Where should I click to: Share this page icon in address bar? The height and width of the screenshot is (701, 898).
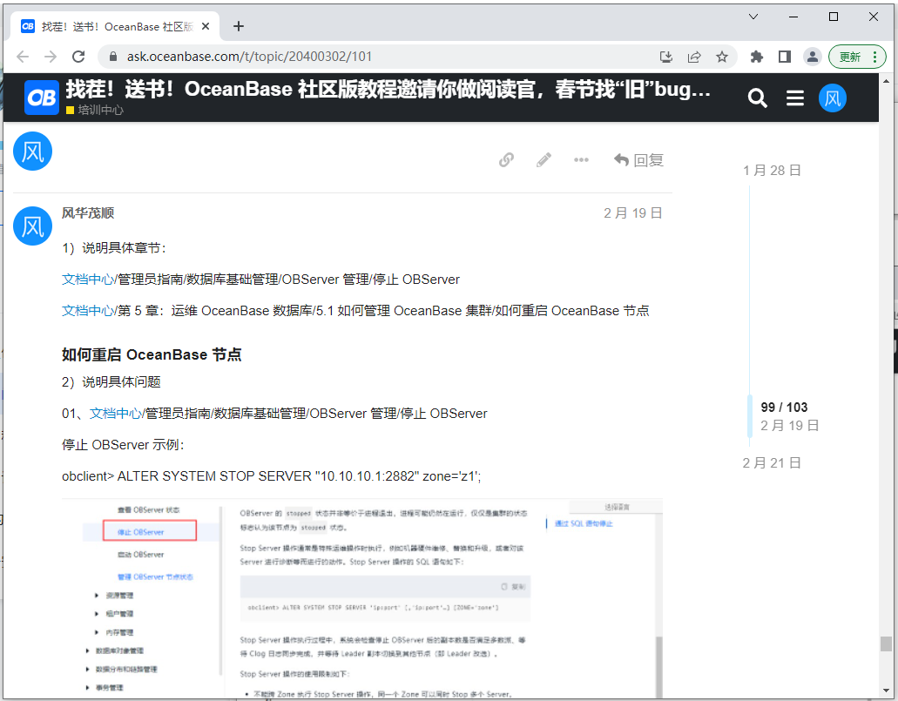tap(694, 57)
